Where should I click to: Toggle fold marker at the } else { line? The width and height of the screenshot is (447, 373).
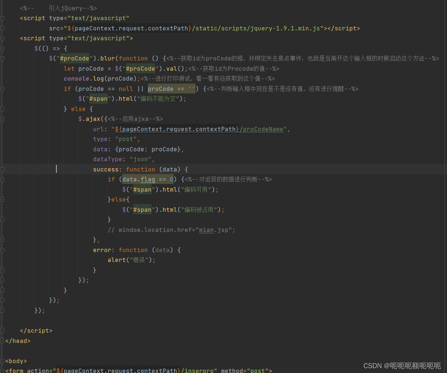coord(2,109)
